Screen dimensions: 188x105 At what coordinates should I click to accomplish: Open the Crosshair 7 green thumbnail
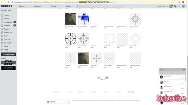[70, 58]
